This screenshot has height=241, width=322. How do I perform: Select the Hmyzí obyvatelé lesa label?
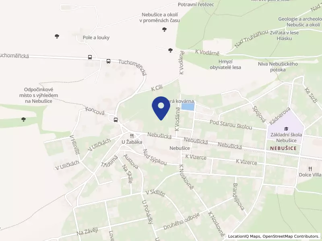pos(225,64)
